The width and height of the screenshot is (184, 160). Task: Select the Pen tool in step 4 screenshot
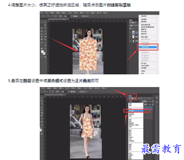coord(42,43)
